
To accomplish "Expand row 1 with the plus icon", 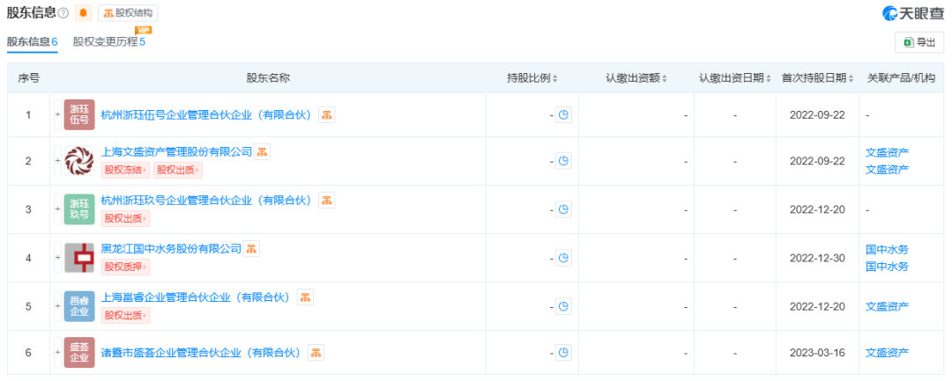I will pyautogui.click(x=57, y=115).
